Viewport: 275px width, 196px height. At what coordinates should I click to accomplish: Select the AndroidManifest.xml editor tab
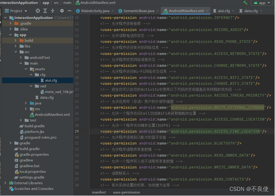pos(183,11)
